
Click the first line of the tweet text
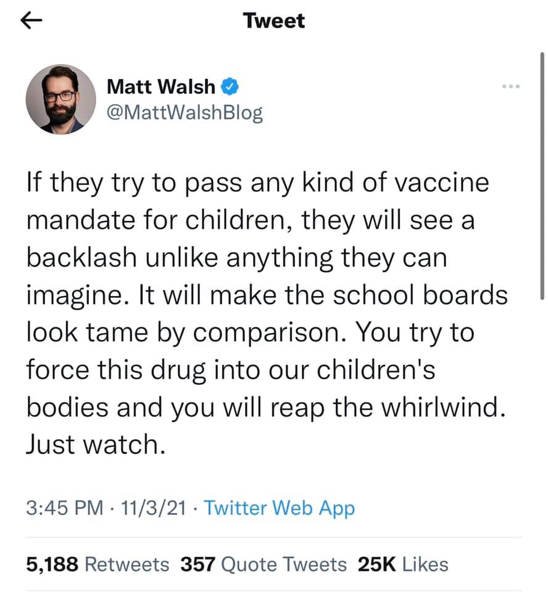[257, 183]
